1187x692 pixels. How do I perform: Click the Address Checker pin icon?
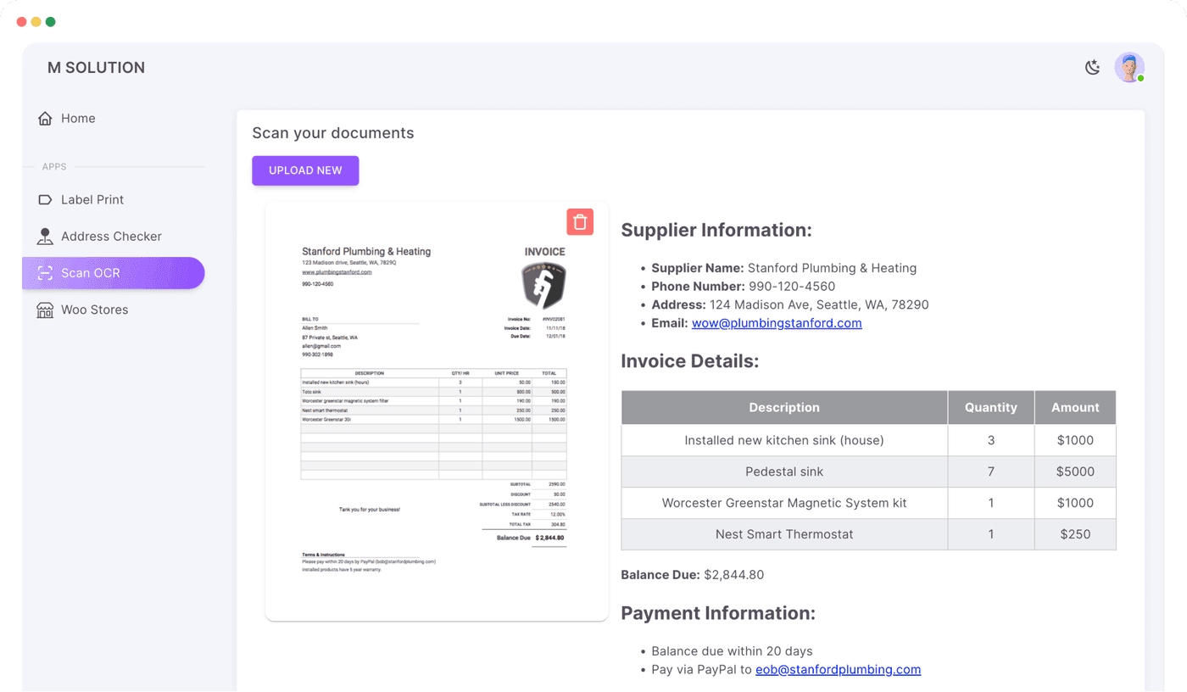click(45, 237)
